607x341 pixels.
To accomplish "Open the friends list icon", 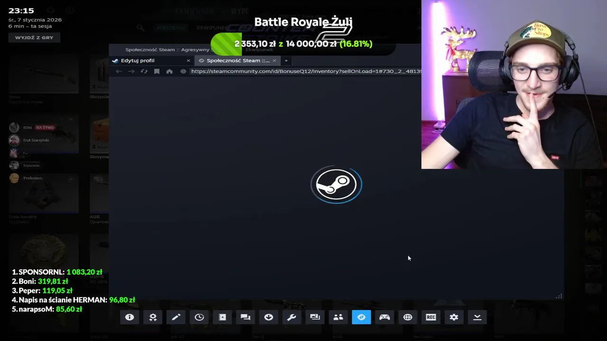I will coord(338,317).
